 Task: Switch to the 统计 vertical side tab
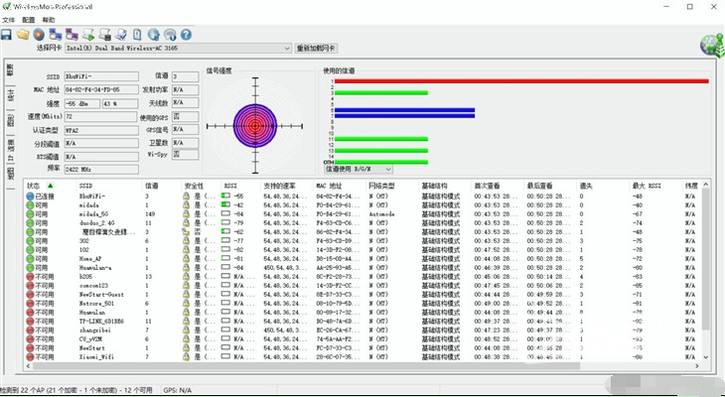[10, 95]
